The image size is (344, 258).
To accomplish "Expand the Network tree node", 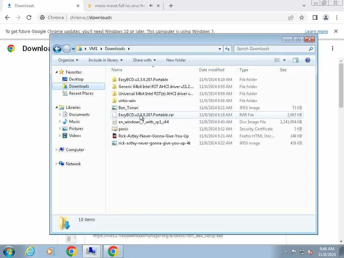I will pos(56,164).
